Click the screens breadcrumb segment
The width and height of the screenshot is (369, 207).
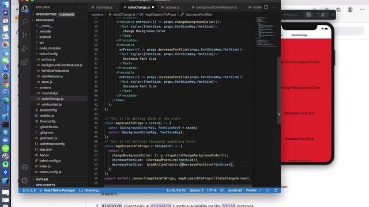pyautogui.click(x=97, y=14)
